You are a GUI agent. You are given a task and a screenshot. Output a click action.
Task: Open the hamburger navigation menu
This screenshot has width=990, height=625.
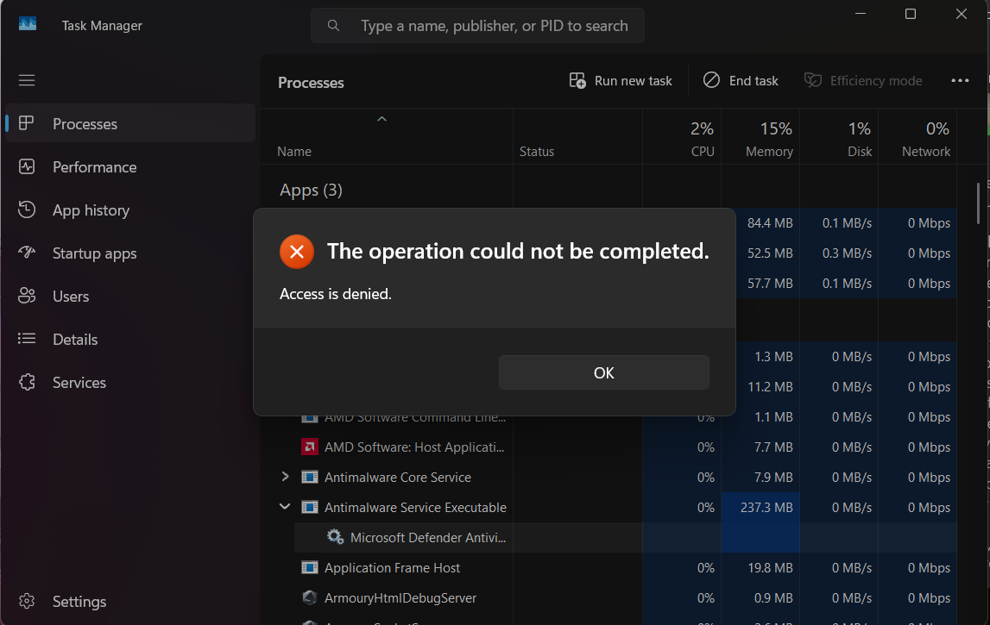coord(27,80)
